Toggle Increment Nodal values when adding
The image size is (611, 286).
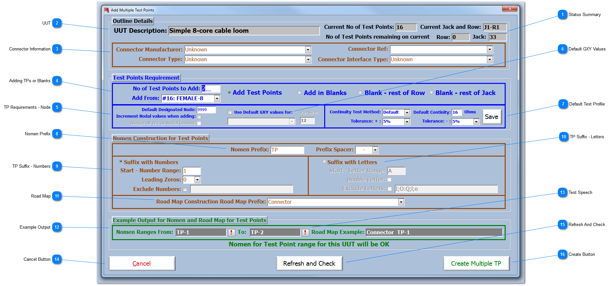pyautogui.click(x=199, y=117)
